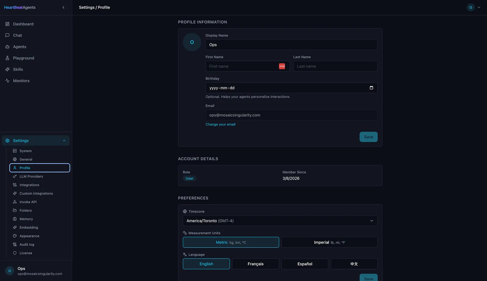Click the HeartBeatAgents logo
487x281 pixels.
click(x=20, y=7)
